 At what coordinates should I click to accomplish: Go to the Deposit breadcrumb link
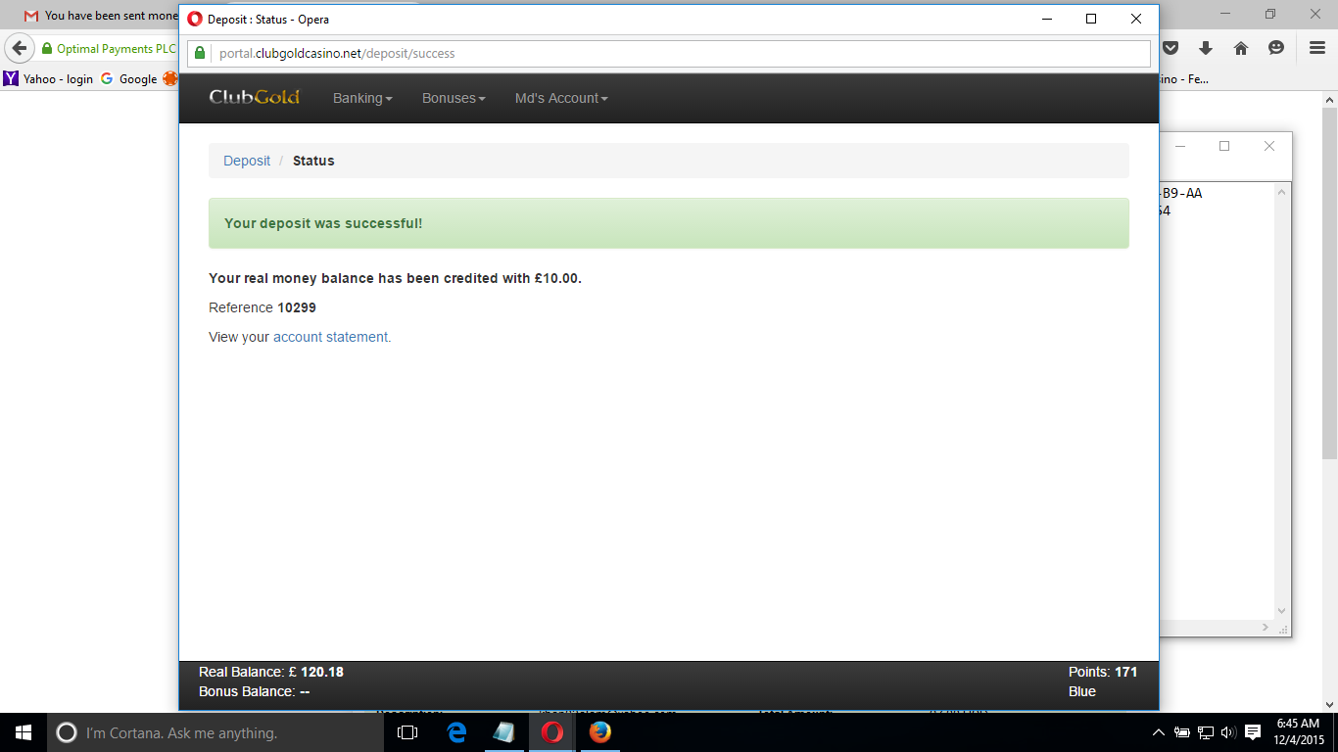(247, 161)
